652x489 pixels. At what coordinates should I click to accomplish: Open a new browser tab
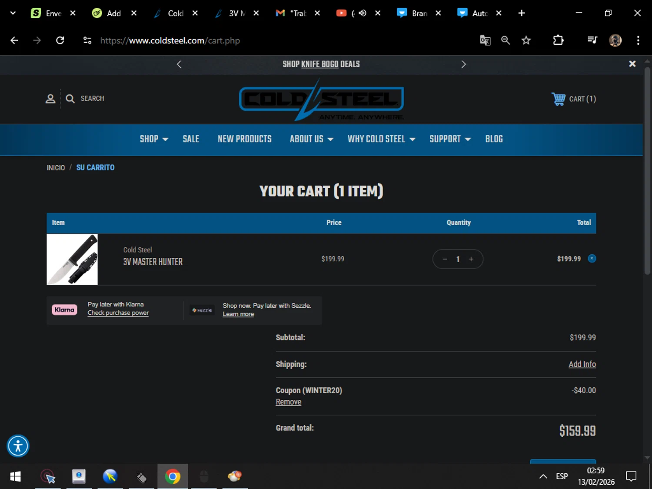point(522,13)
